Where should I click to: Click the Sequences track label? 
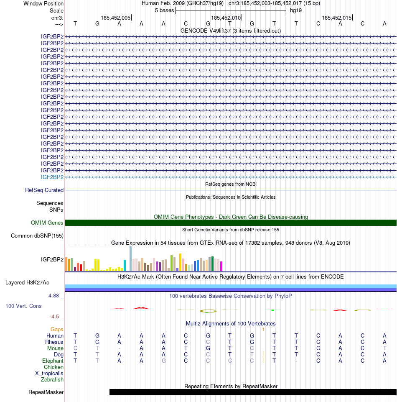[50, 203]
